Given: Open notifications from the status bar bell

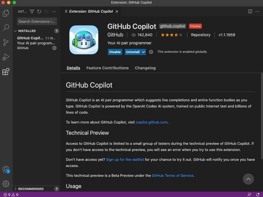Looking at the screenshot, I should coord(258,194).
